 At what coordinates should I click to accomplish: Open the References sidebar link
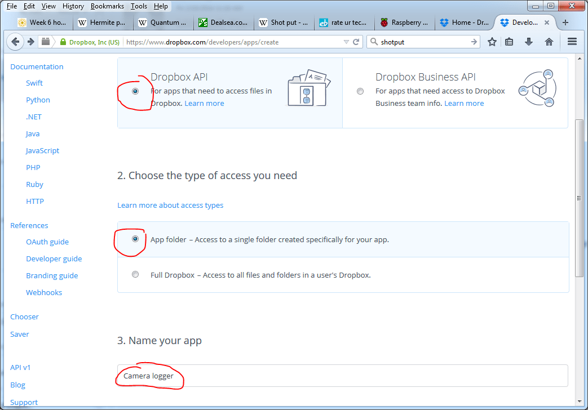(29, 226)
